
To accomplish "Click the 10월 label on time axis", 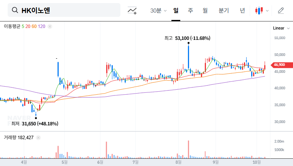I will point(257,162).
